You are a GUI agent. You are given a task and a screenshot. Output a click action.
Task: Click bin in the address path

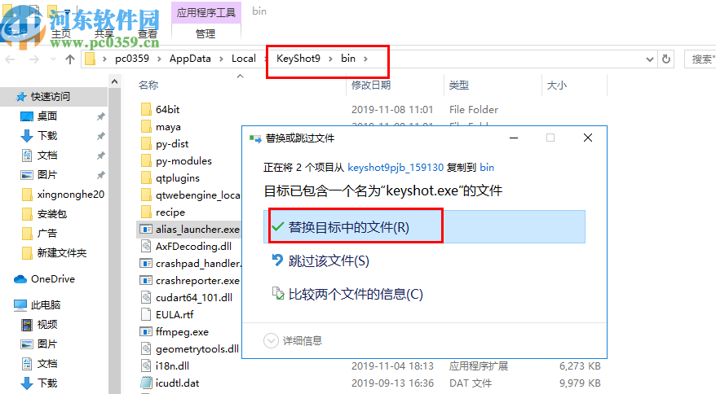pyautogui.click(x=348, y=59)
